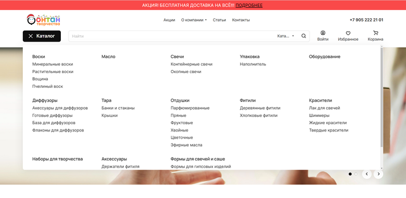Viewport: 406px width, 198px height.
Task: Go to next slide arrow
Action: [x=378, y=174]
